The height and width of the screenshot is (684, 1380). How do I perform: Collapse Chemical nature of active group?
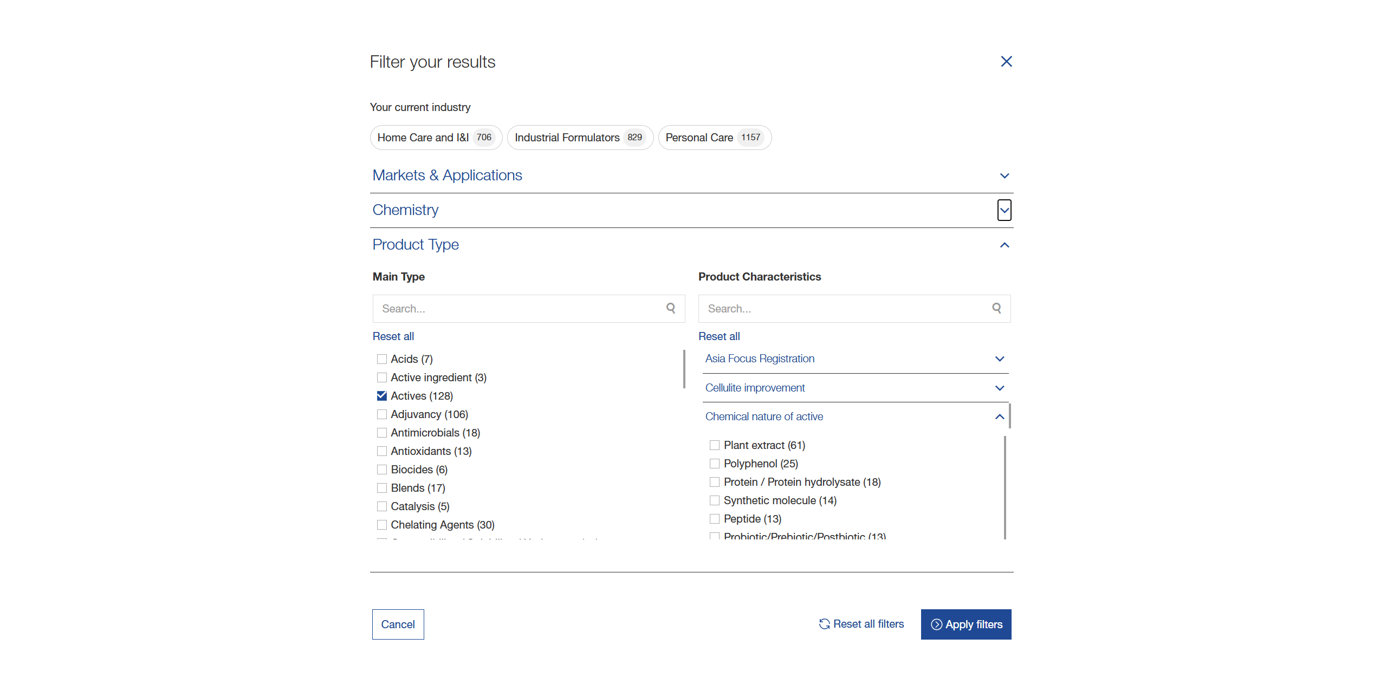pos(999,416)
